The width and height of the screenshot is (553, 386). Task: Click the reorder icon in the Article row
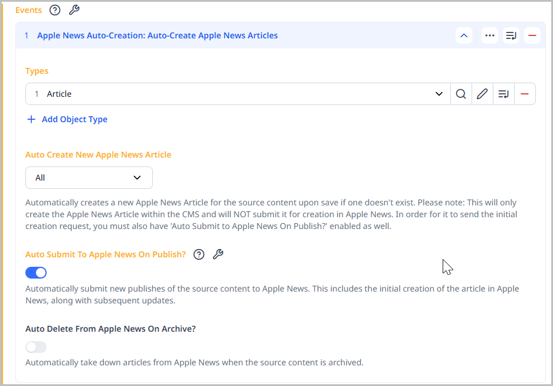tap(503, 94)
